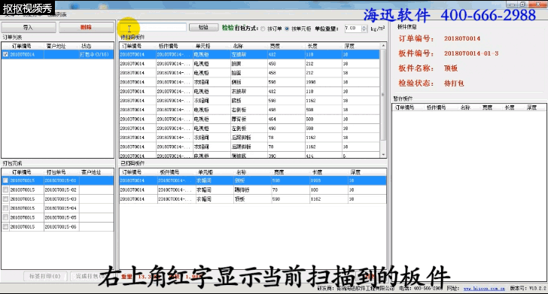Viewport: 548px width, 294px height.
Task: Check the box for package 2018070015-01
Action: coord(5,180)
